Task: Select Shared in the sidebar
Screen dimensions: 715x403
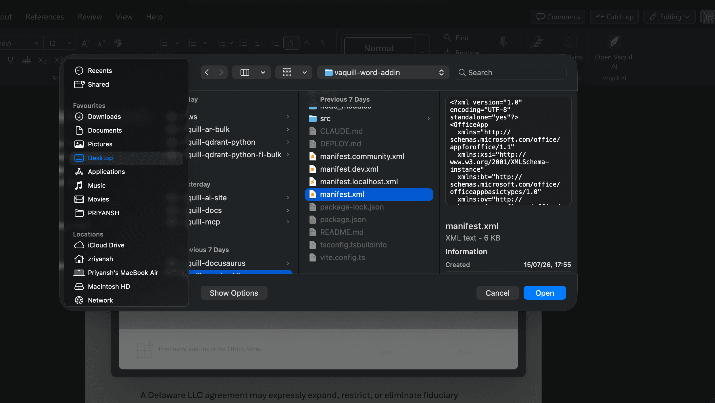Action: tap(126, 84)
